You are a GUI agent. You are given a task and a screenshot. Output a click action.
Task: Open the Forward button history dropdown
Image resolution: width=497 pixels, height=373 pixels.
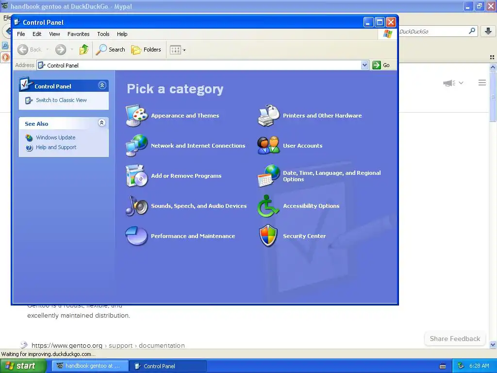pos(72,50)
